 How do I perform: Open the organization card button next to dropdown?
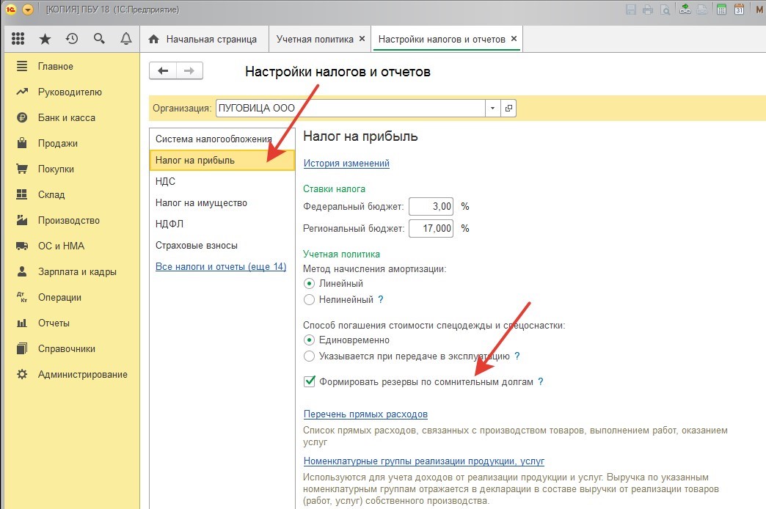click(x=508, y=108)
